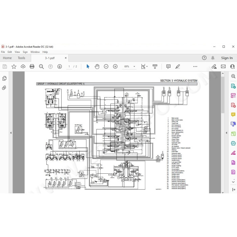The width and height of the screenshot is (237, 237).
Task: Open the Help question mark icon
Action: [x=204, y=58]
